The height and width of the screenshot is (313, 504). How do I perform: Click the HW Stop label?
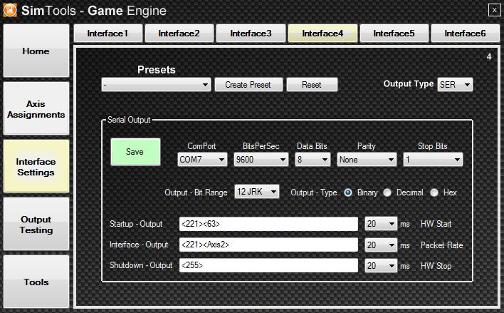click(x=436, y=266)
